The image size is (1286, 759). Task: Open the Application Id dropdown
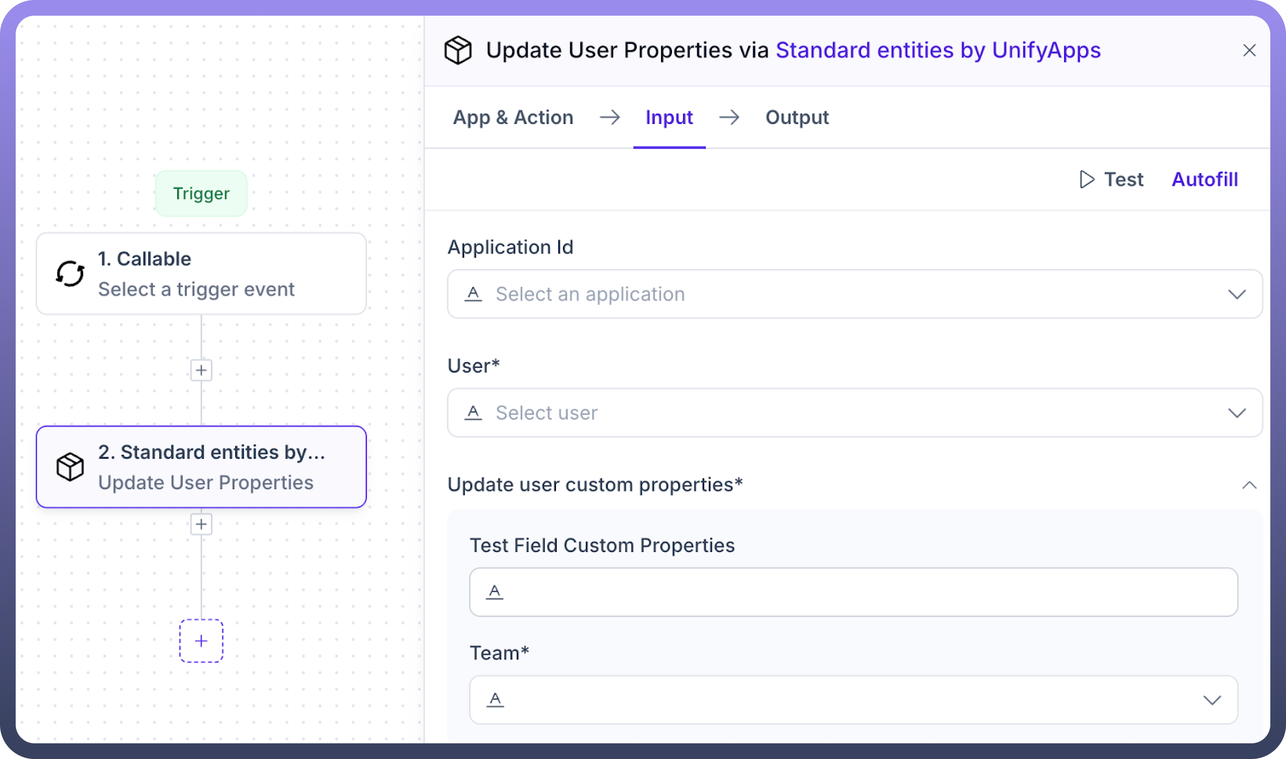[x=1236, y=294]
